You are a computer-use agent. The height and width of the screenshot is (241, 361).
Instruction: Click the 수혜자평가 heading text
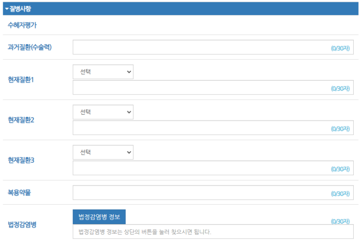tap(22, 25)
